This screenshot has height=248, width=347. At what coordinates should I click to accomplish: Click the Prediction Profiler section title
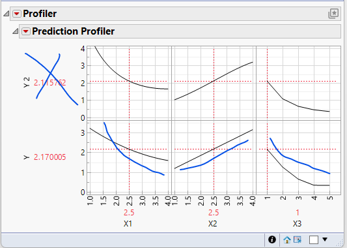pos(74,31)
